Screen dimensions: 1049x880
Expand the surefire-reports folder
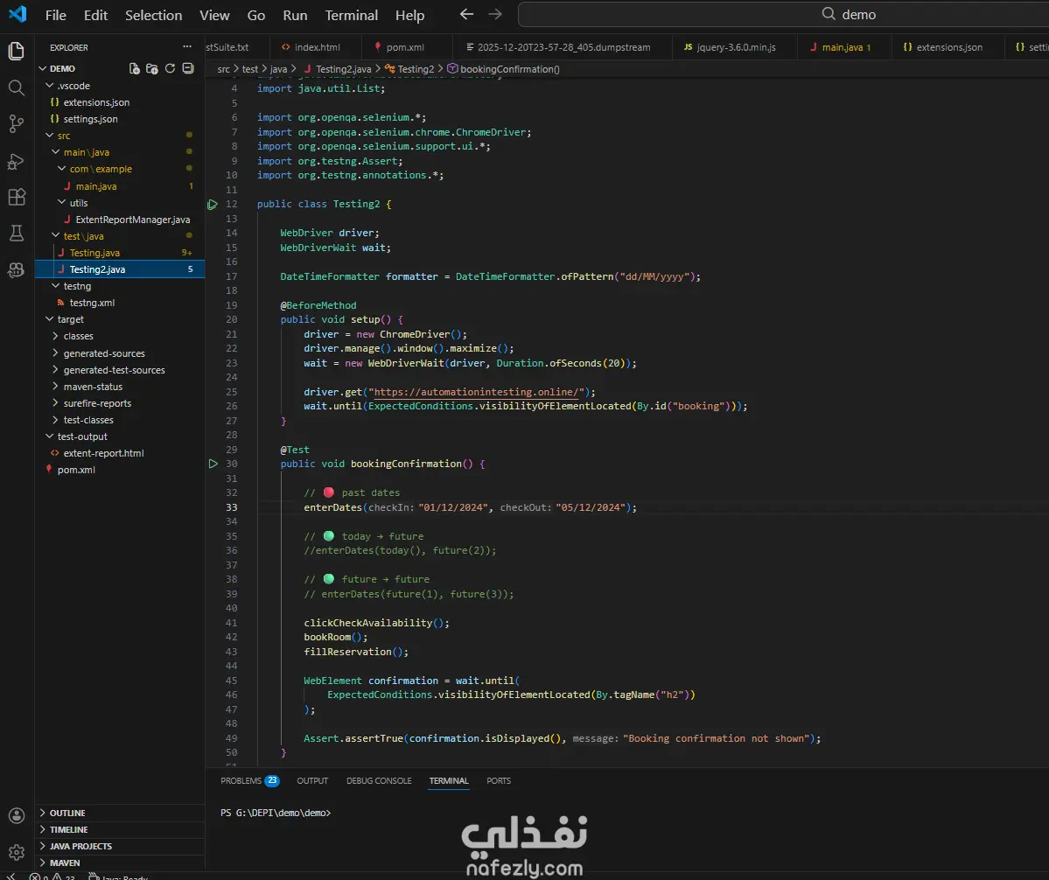pyautogui.click(x=97, y=403)
